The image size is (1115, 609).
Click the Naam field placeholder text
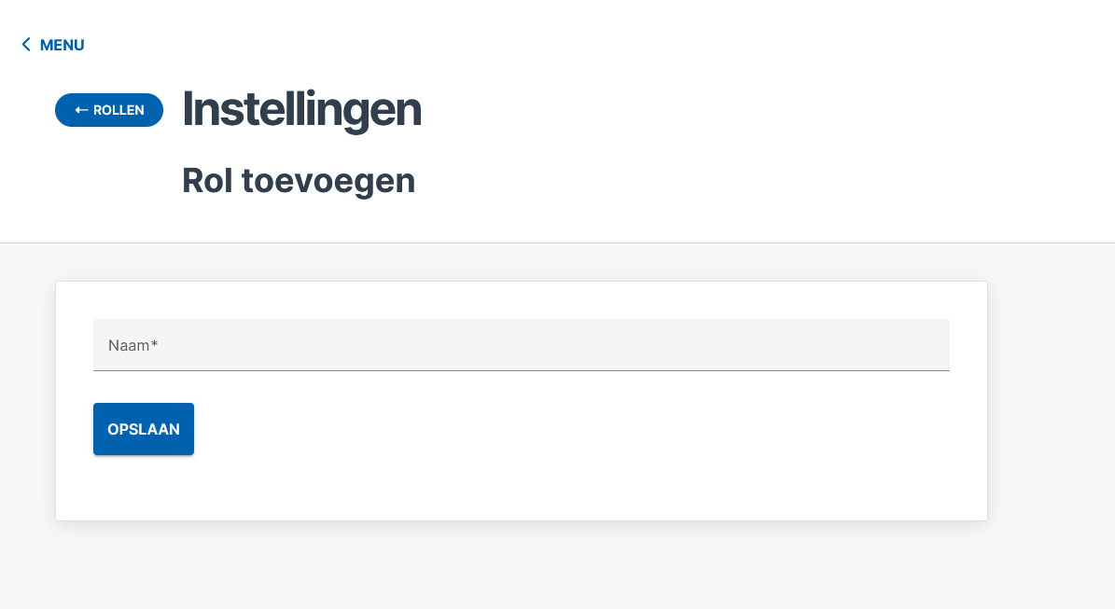pos(132,345)
